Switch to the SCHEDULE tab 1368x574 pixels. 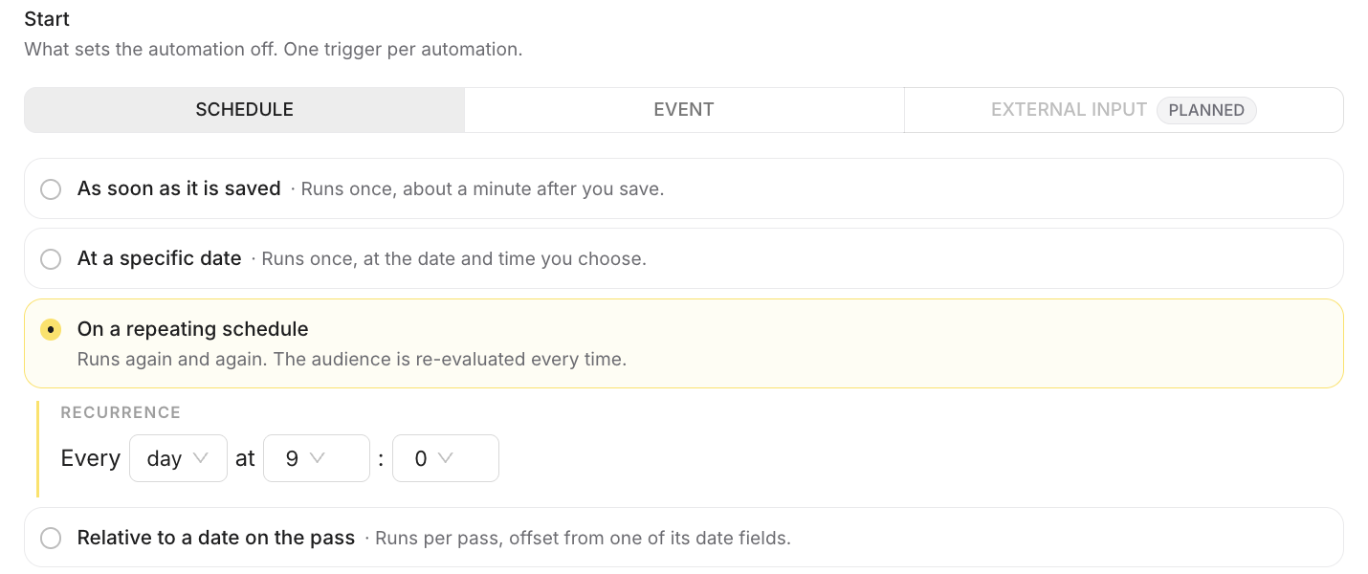[x=245, y=110]
